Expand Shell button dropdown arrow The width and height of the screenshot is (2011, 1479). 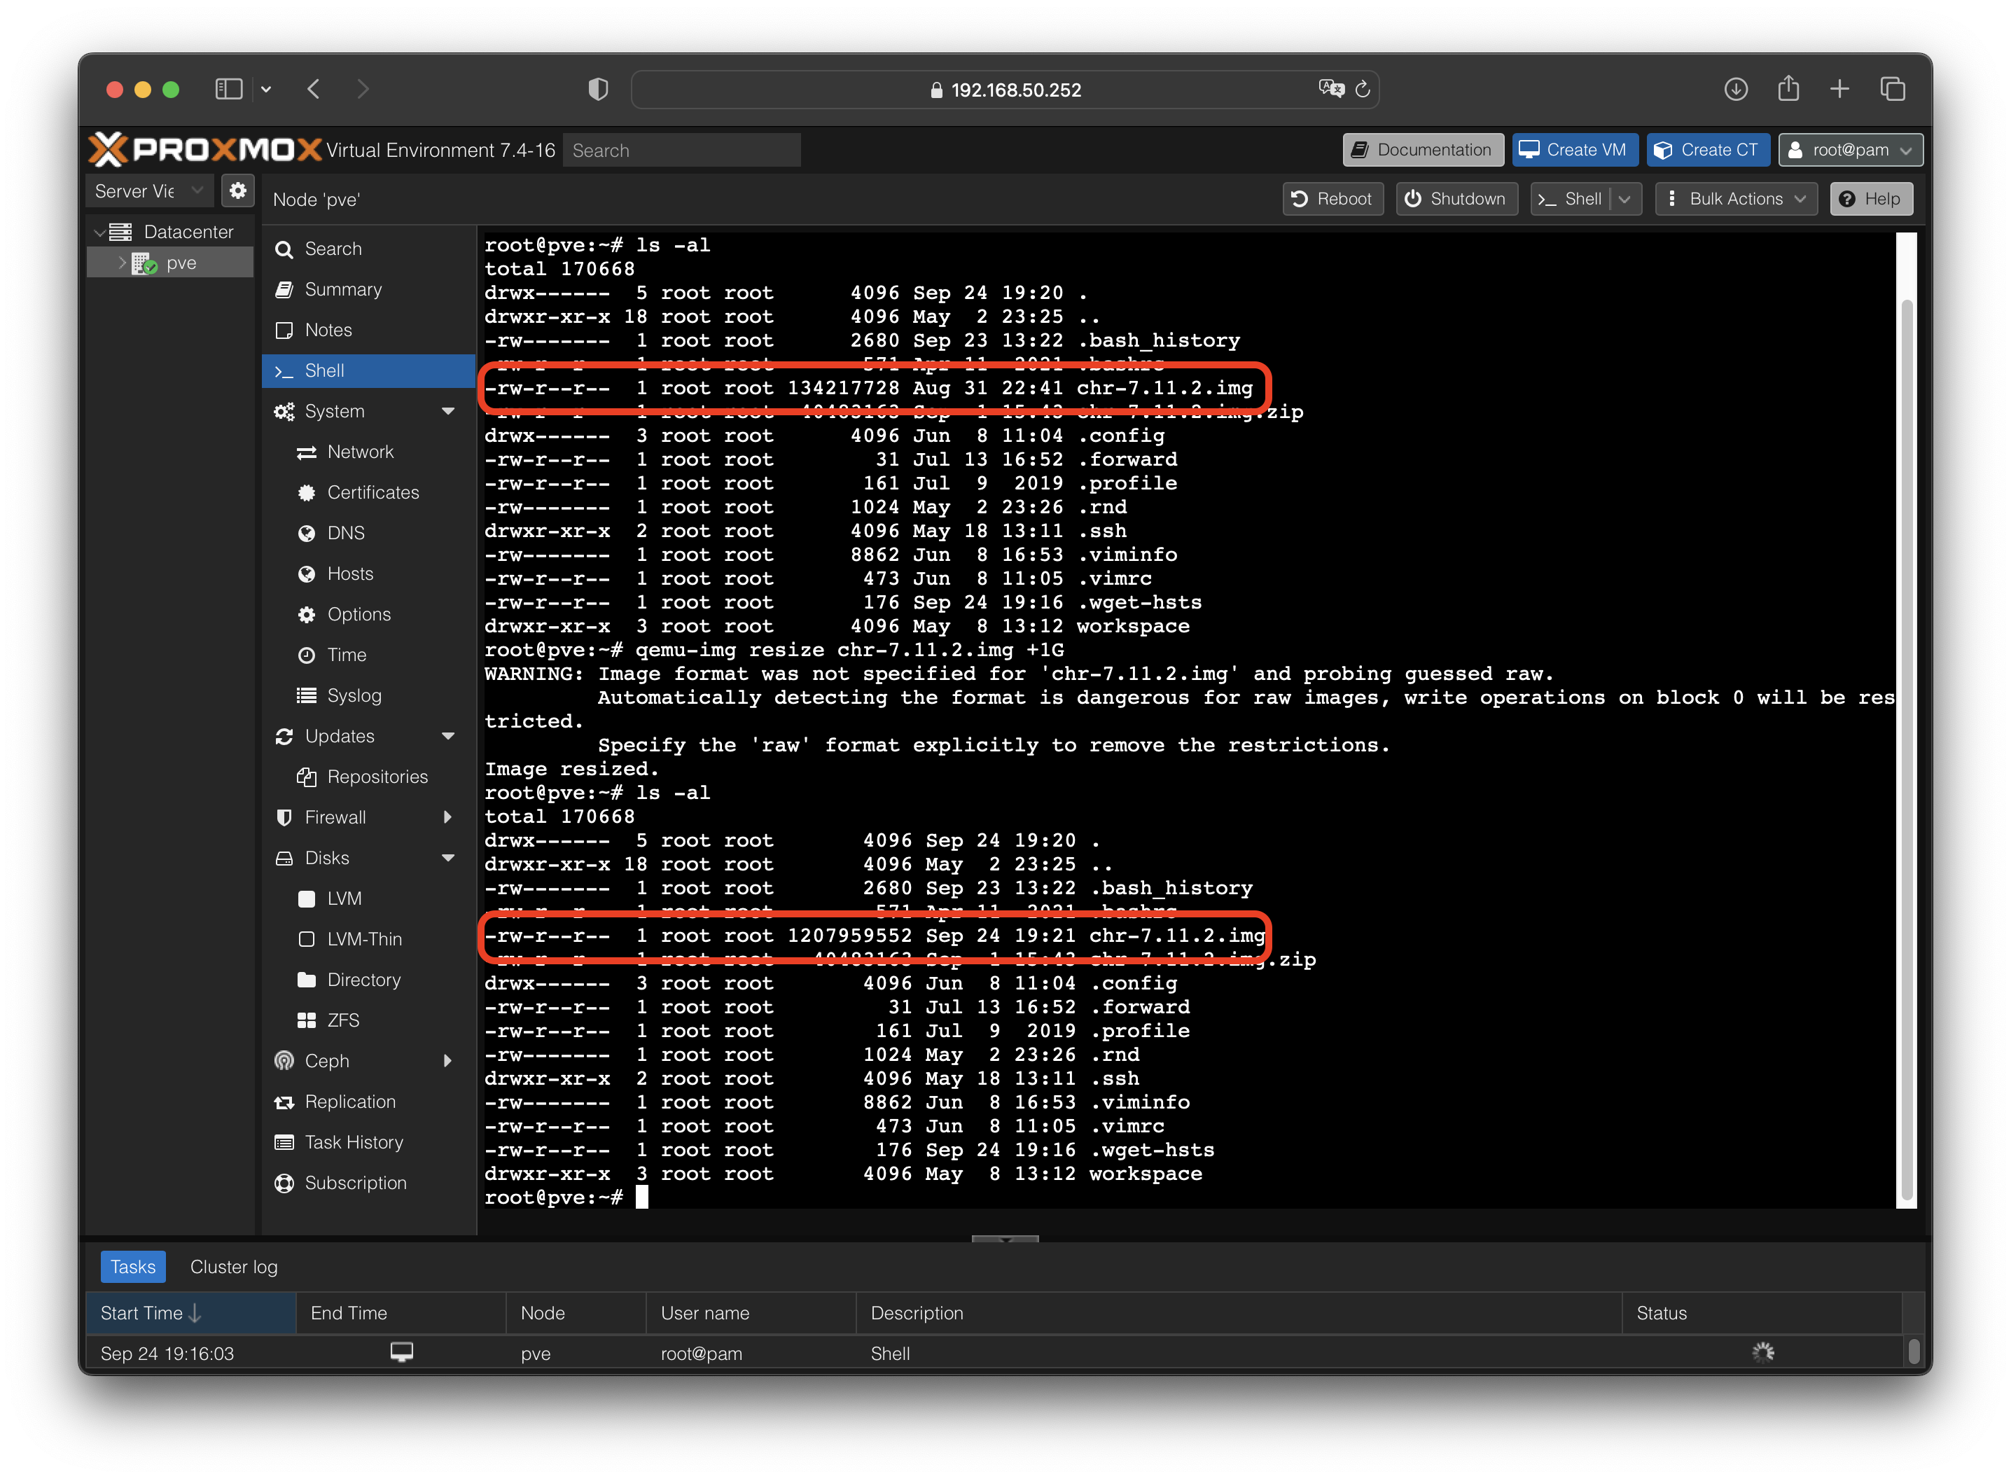[1625, 199]
